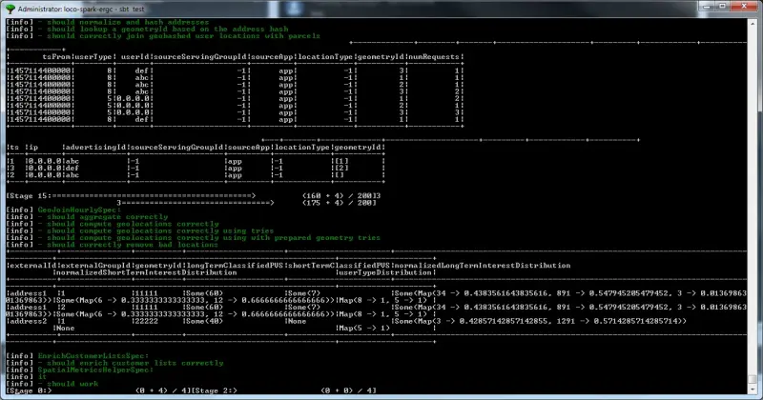Viewport: 763px width, 400px height.
Task: Click the 'tsFrom' column header
Action: point(56,57)
